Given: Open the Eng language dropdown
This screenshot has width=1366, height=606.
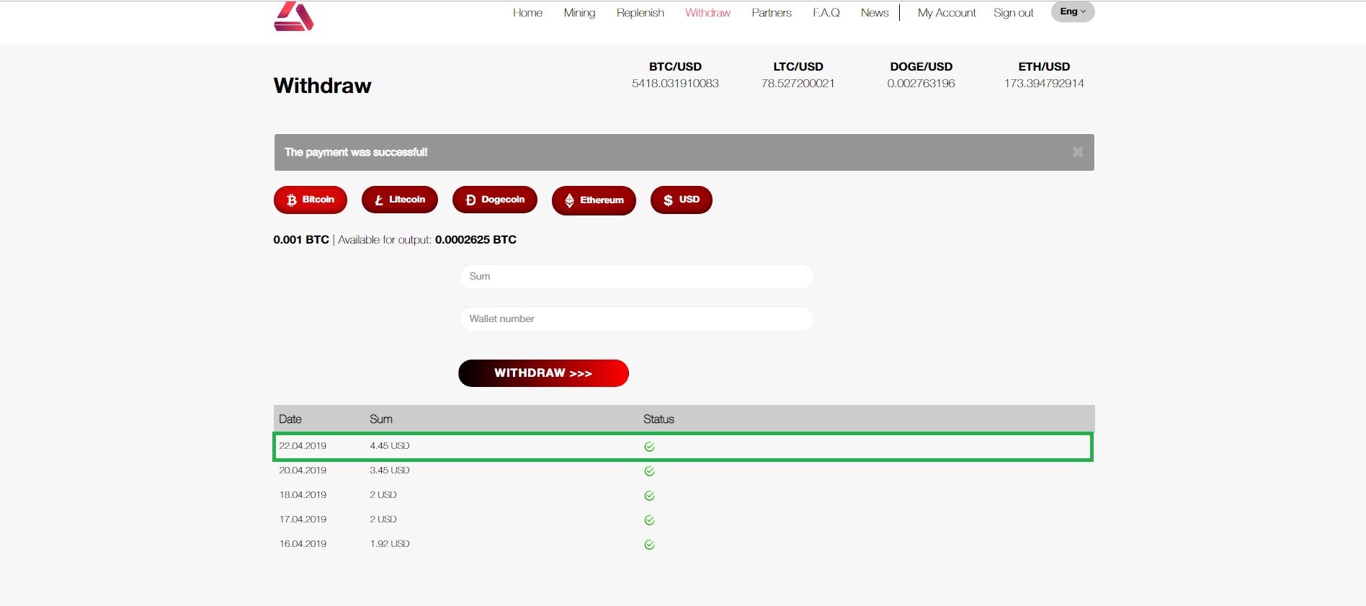Looking at the screenshot, I should (x=1073, y=12).
